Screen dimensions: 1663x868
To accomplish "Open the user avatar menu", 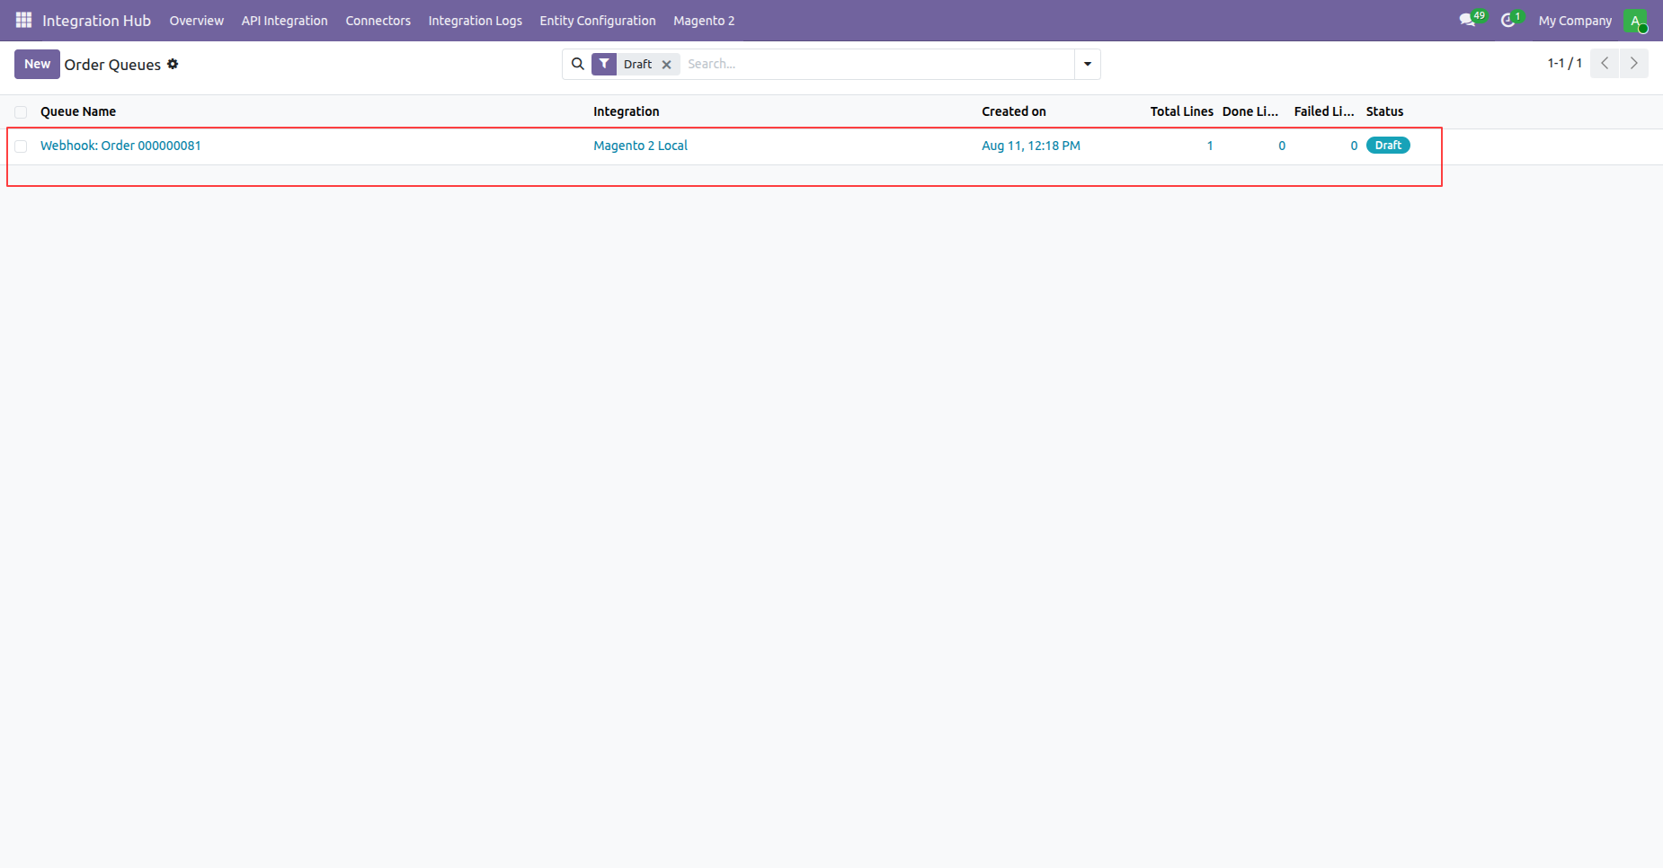I will 1635,21.
